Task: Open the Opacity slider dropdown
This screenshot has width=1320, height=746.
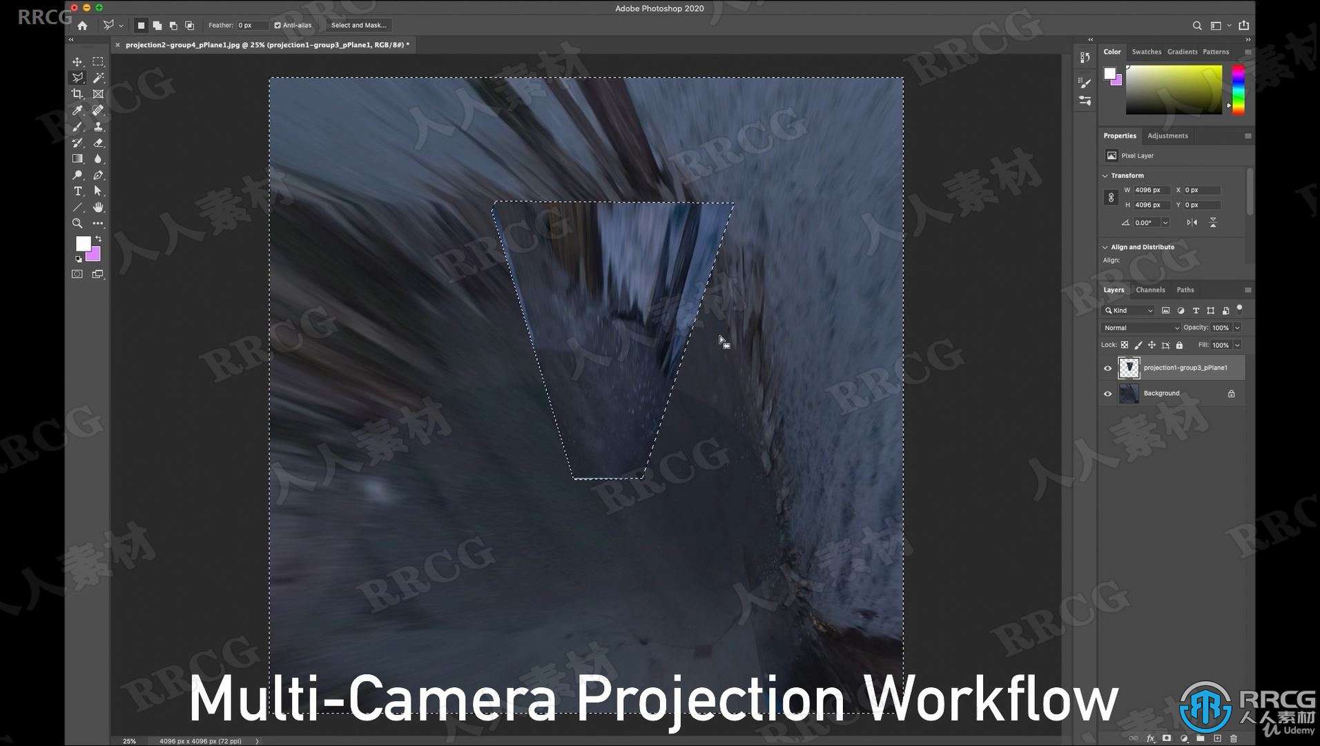Action: [1237, 327]
